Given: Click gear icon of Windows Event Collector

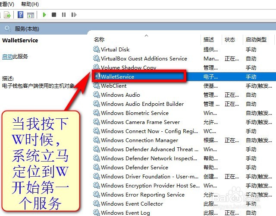Looking at the screenshot, I should 97,203.
